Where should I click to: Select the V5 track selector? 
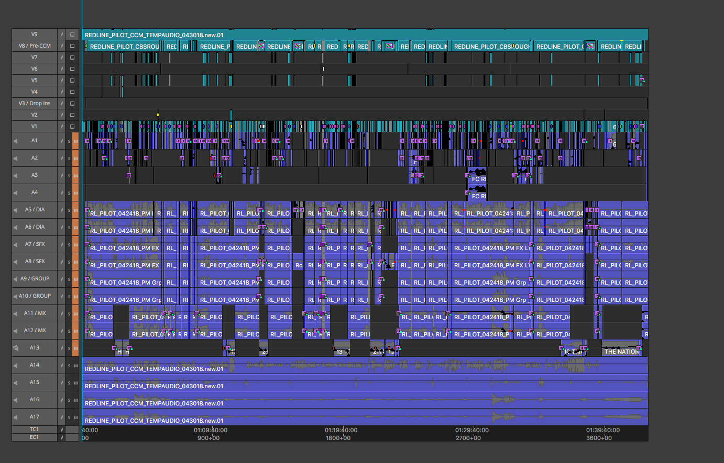(x=35, y=81)
